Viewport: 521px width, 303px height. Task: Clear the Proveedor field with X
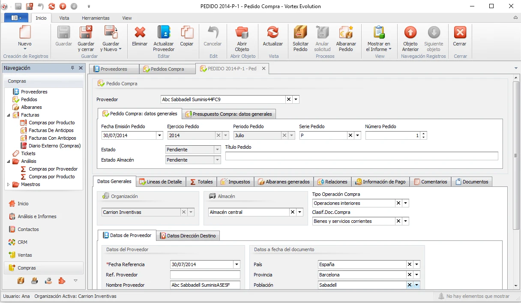[x=289, y=99]
